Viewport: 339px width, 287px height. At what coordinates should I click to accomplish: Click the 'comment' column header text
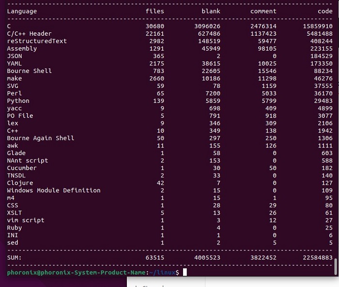(x=263, y=11)
